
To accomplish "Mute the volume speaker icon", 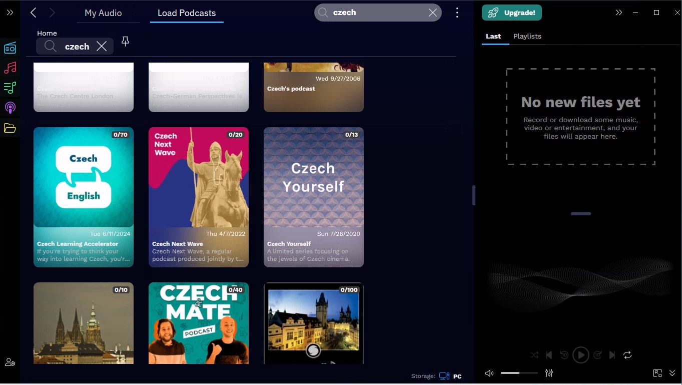I will pos(489,373).
